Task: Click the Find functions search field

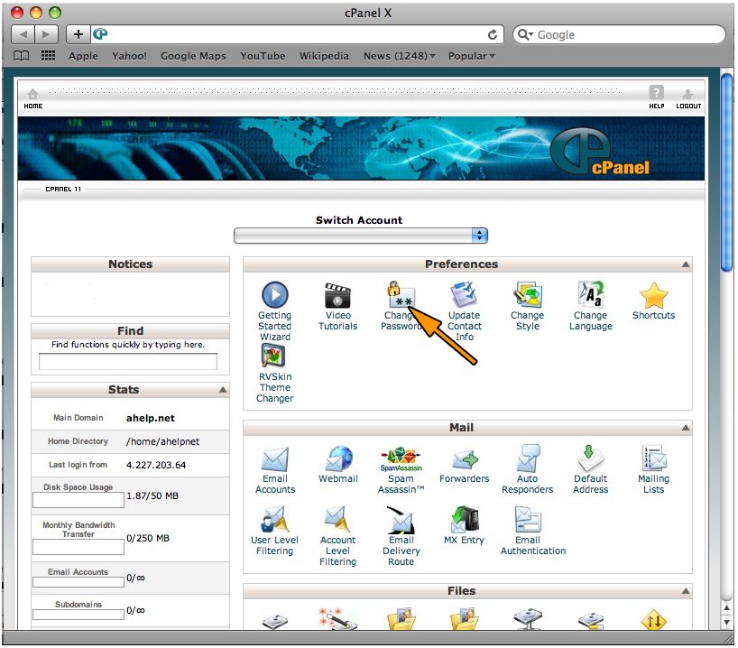Action: tap(128, 362)
